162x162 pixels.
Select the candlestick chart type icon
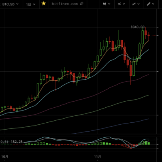click(x=104, y=4)
